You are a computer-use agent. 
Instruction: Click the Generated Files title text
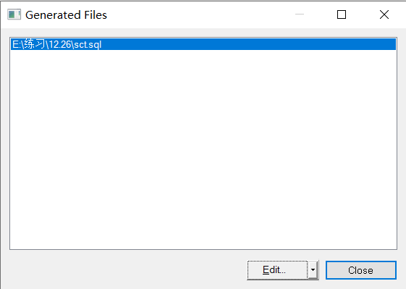pos(66,14)
